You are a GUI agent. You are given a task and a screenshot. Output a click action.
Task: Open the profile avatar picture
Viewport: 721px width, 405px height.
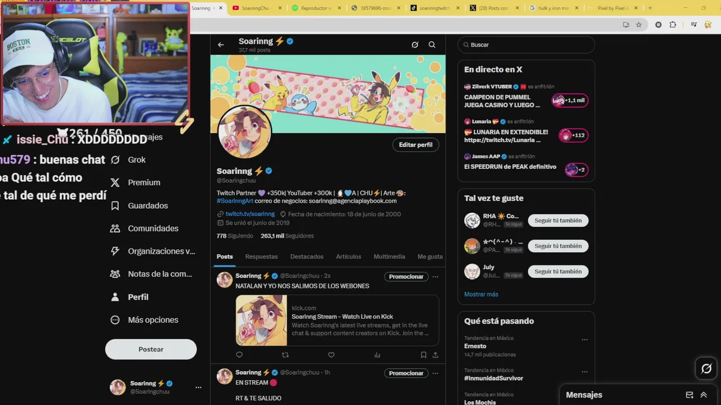[244, 133]
